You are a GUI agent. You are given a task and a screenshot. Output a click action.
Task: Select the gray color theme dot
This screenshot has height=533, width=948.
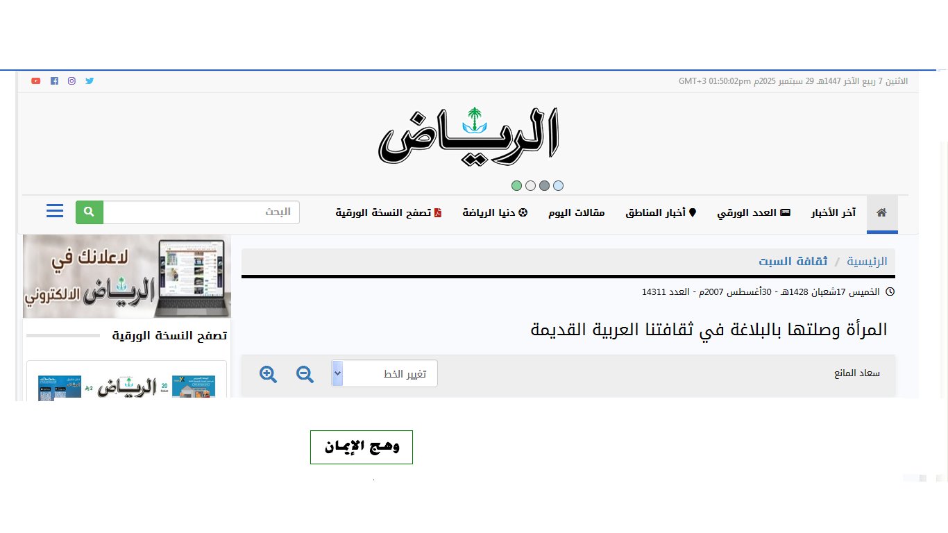click(544, 185)
